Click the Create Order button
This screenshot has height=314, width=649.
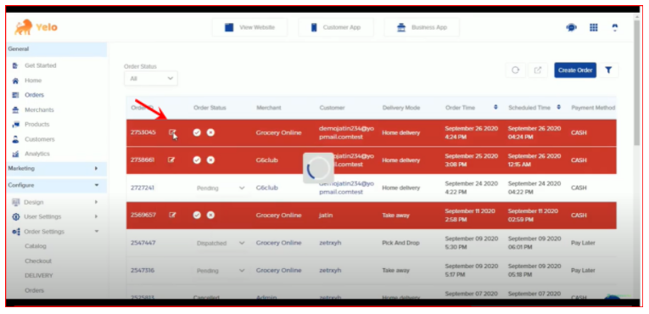575,70
